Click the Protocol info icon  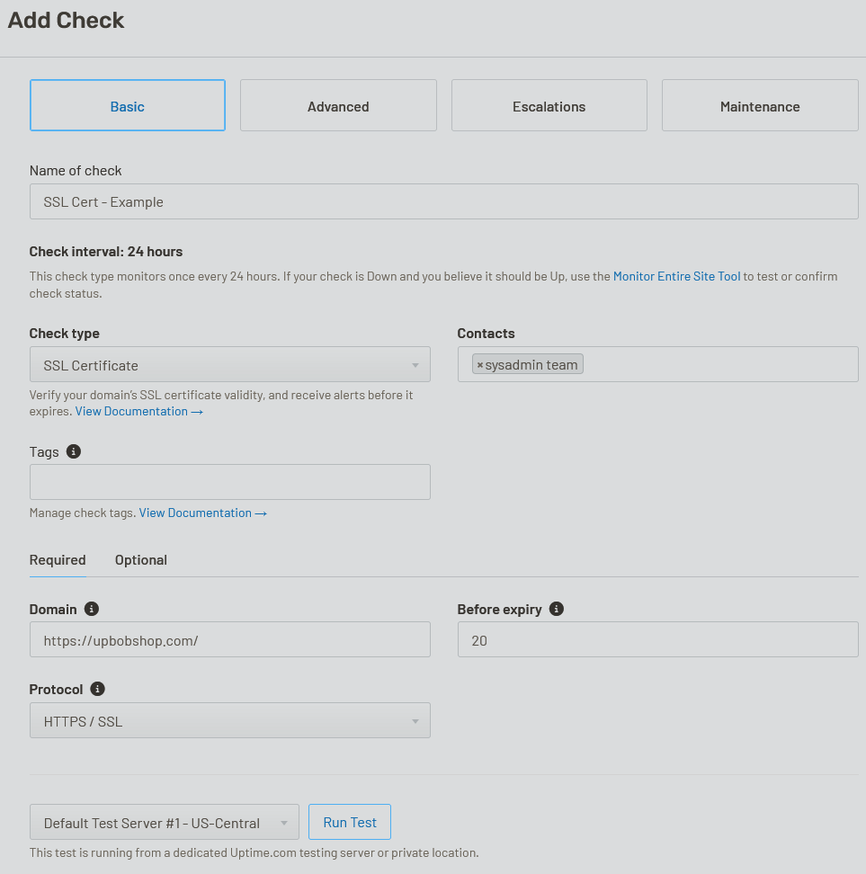click(x=98, y=689)
